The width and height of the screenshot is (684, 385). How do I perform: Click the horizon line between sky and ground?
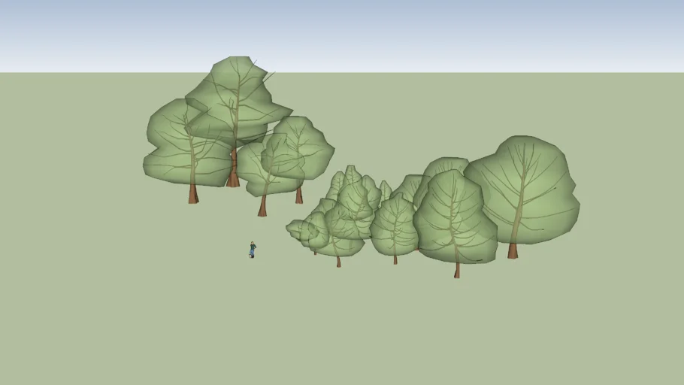point(451,72)
